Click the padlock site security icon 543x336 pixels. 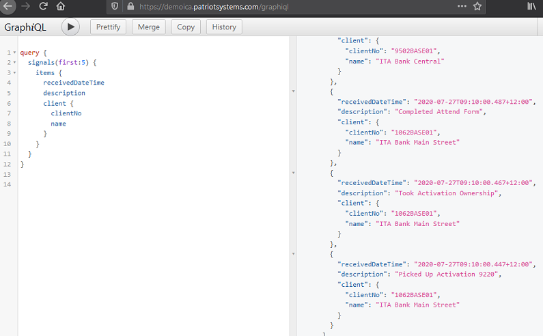130,6
